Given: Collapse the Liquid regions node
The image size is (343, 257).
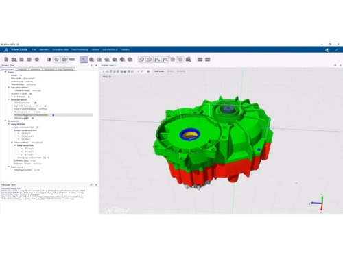Looking at the screenshot, I should point(9,167).
